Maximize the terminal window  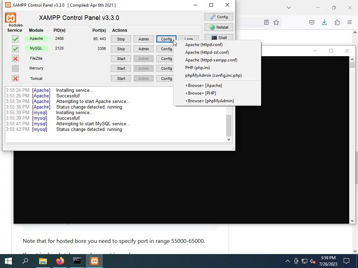[x=331, y=51]
